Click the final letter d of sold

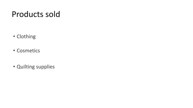click(x=58, y=14)
